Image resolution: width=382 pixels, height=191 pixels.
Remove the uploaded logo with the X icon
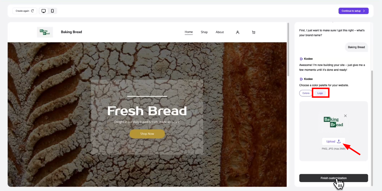click(x=345, y=116)
